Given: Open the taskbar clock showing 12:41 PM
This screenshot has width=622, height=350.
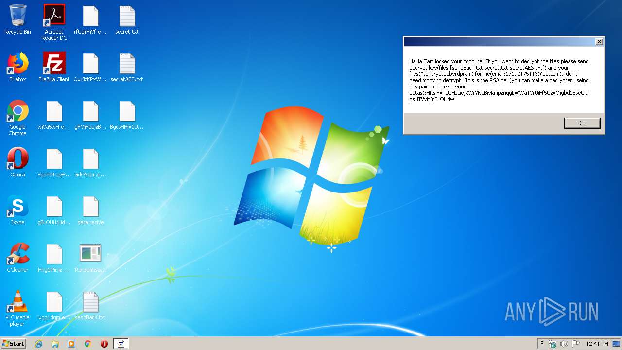Looking at the screenshot, I should pos(597,344).
